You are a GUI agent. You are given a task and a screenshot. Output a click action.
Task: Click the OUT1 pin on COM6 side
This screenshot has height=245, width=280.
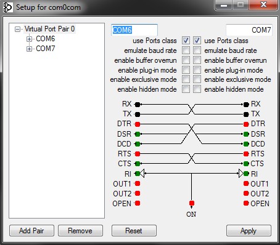138,183
